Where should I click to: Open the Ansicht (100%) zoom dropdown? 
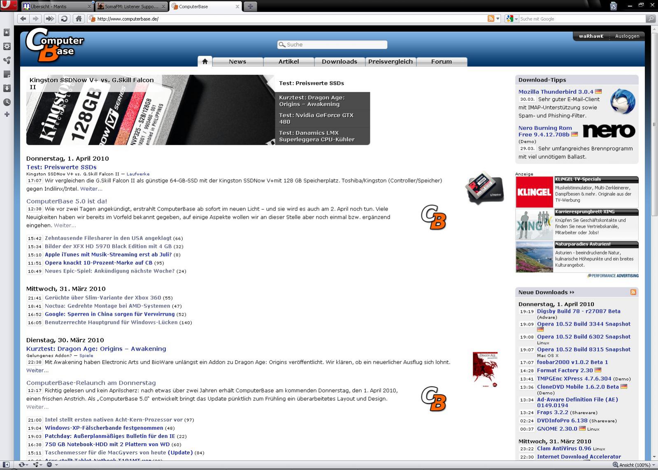653,465
